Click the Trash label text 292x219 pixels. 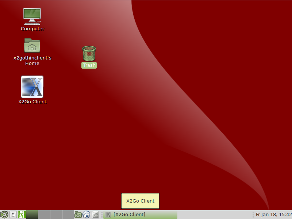tap(89, 65)
